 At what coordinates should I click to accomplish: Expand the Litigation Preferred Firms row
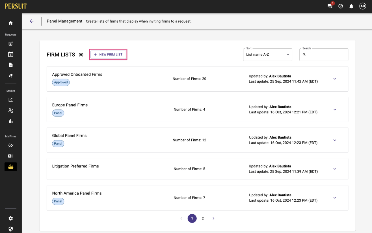tap(335, 169)
